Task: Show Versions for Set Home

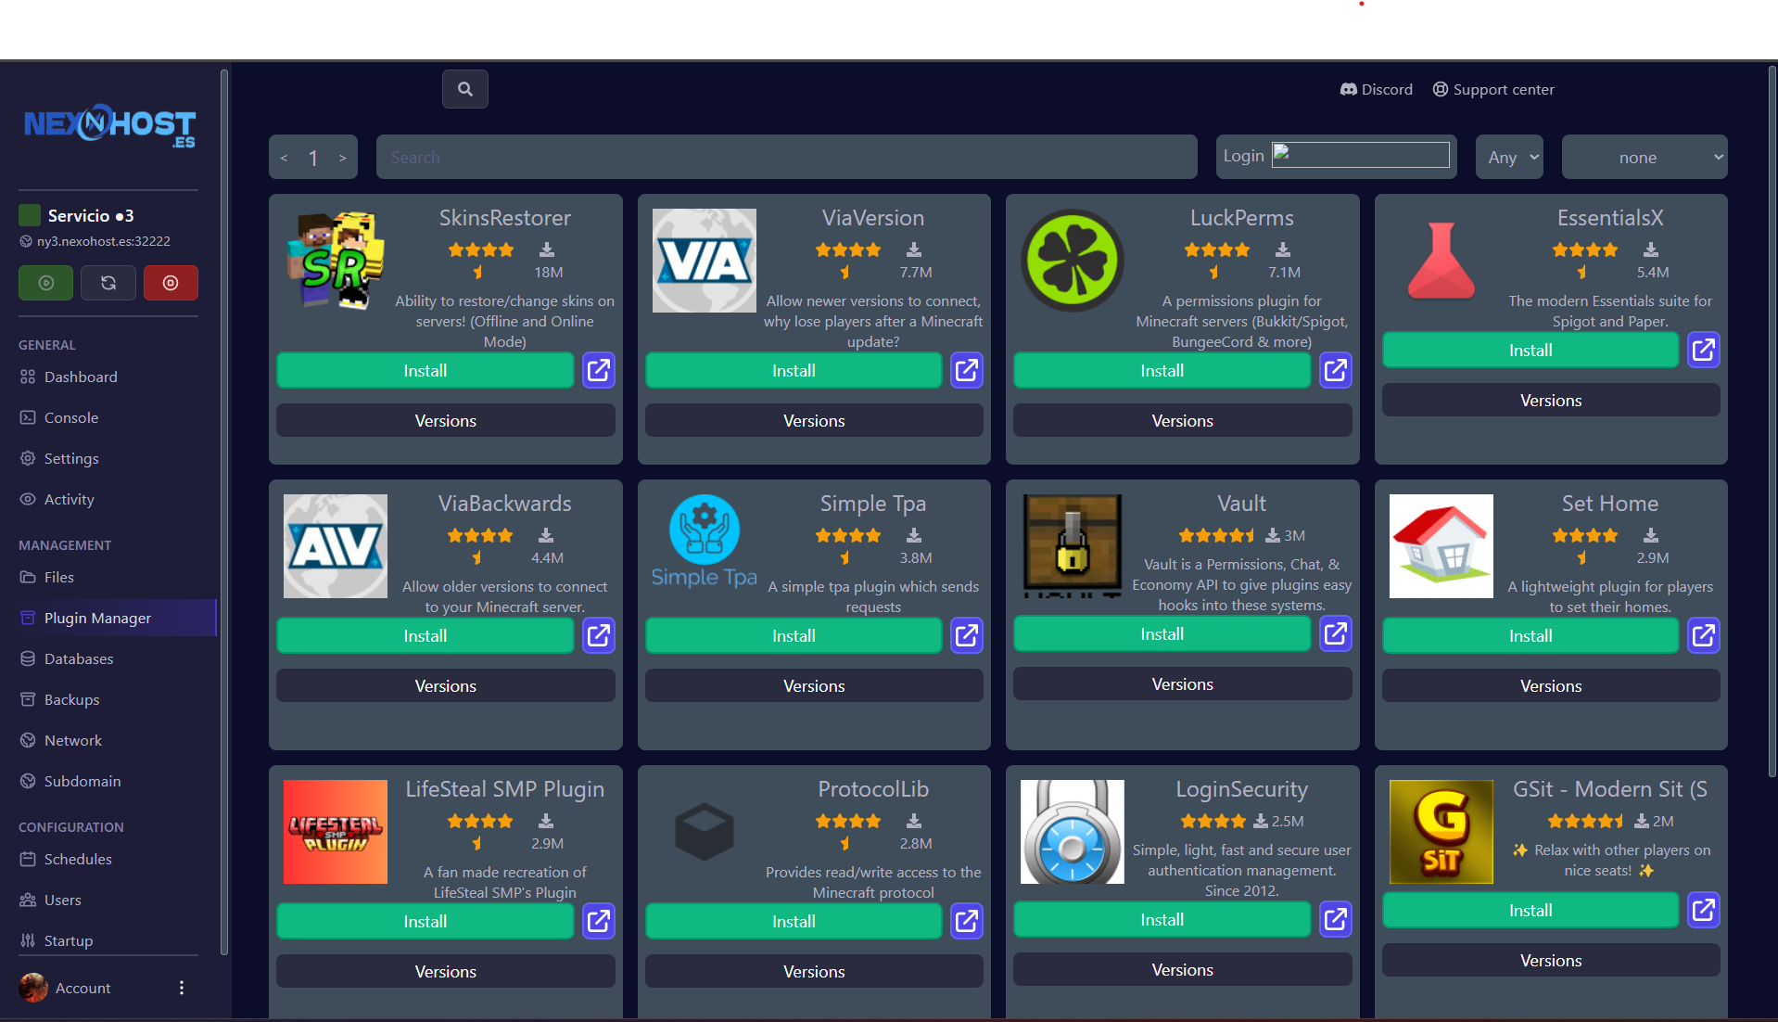Action: pos(1551,685)
